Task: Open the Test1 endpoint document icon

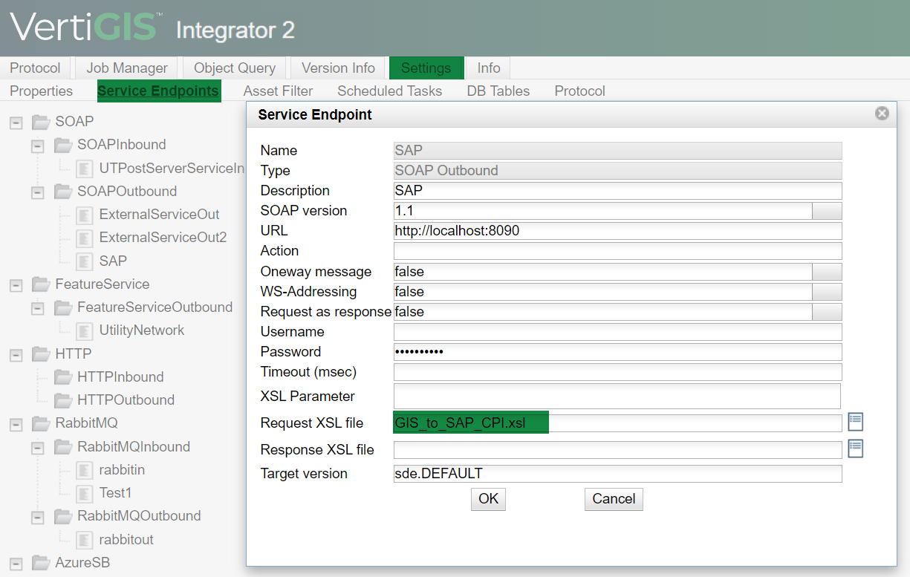Action: click(x=85, y=493)
